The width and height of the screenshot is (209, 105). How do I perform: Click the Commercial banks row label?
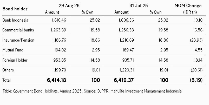tap(18, 30)
